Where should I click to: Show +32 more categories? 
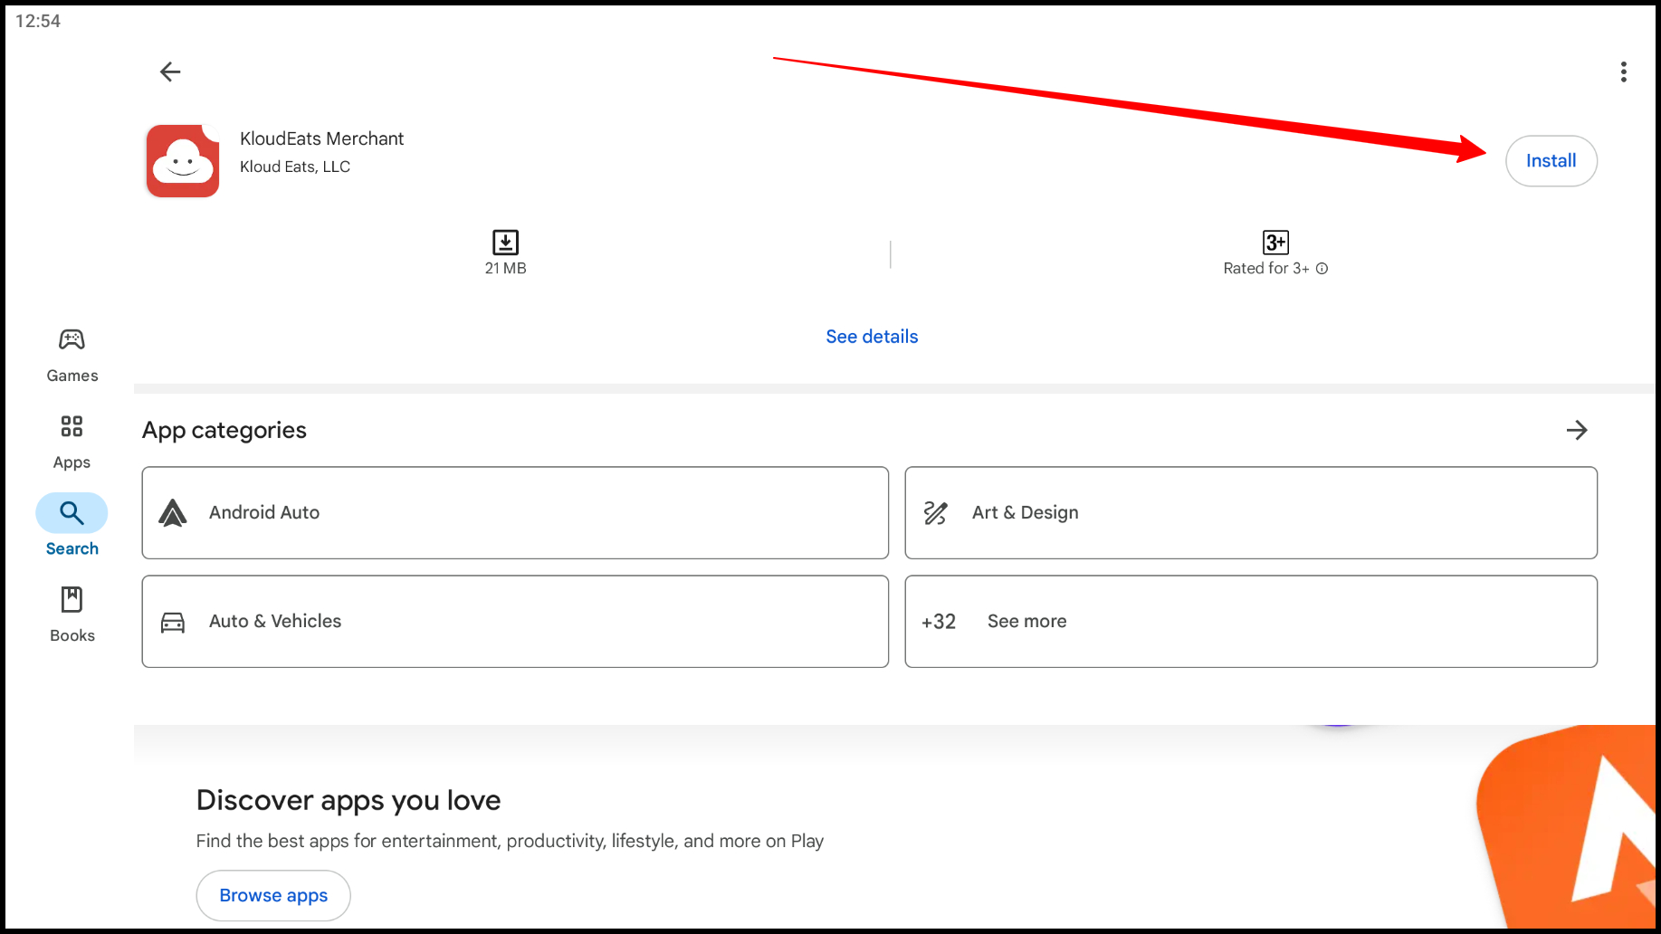point(1250,621)
